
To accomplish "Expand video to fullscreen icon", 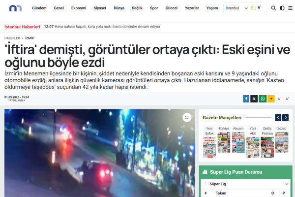I will [x=187, y=117].
